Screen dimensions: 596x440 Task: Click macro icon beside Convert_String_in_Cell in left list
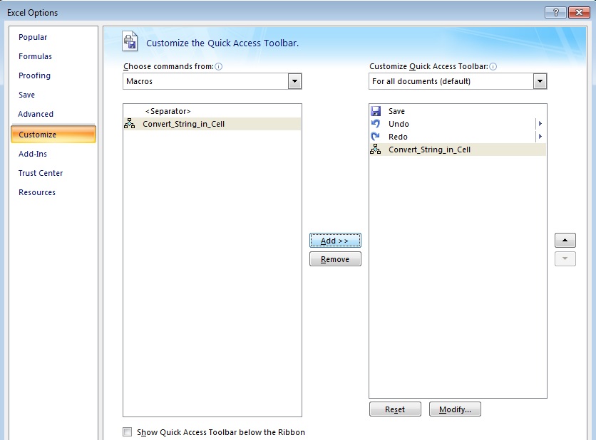point(129,123)
